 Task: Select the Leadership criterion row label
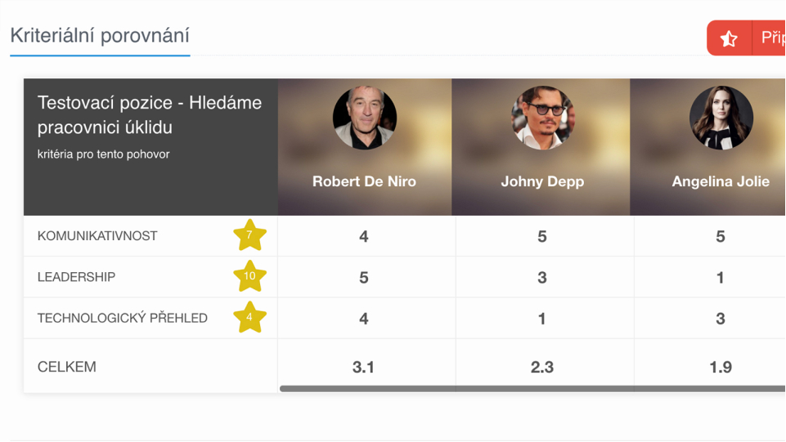pyautogui.click(x=76, y=277)
